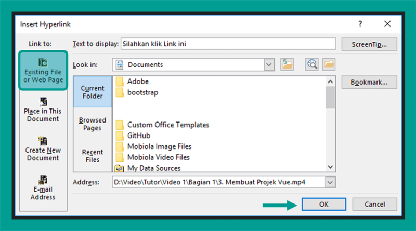
Task: Choose Place in This Document option
Action: point(43,110)
